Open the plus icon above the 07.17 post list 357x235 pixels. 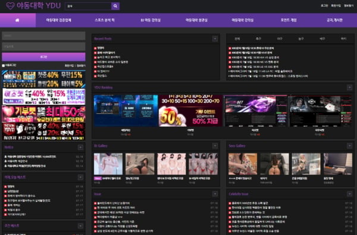(x=80, y=177)
